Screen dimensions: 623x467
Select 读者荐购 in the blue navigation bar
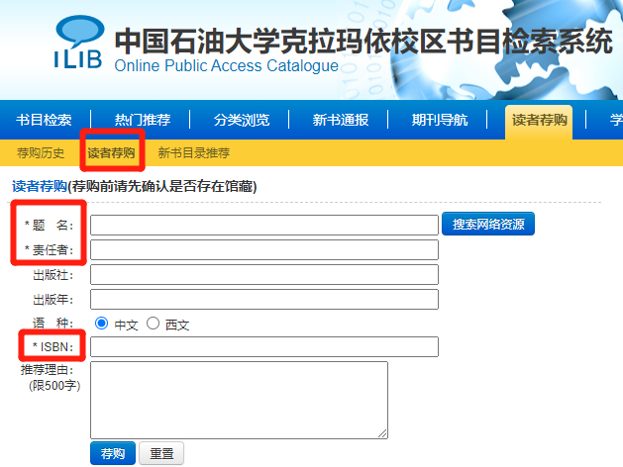[539, 120]
